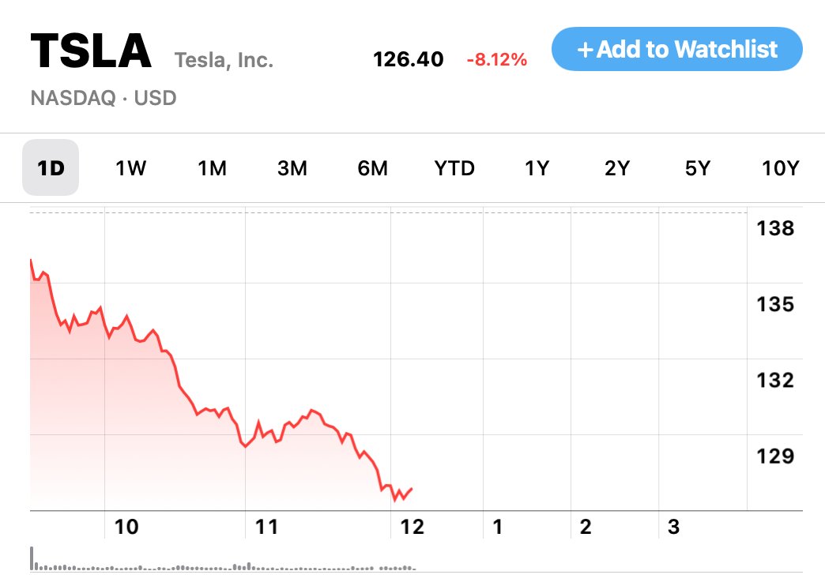Select the 5Y time range
825x586 pixels.
point(698,167)
